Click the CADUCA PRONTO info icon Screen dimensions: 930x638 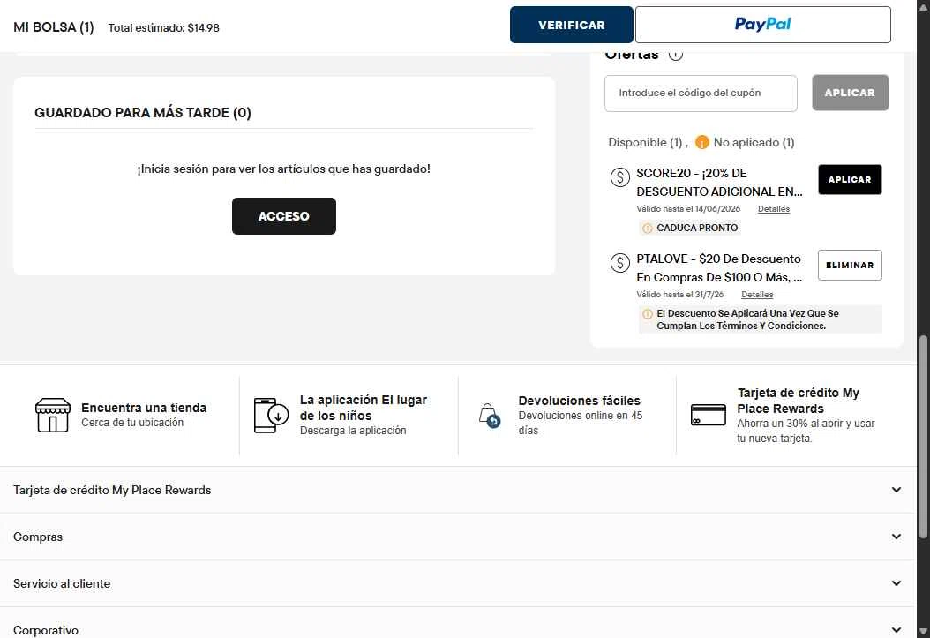(x=647, y=229)
